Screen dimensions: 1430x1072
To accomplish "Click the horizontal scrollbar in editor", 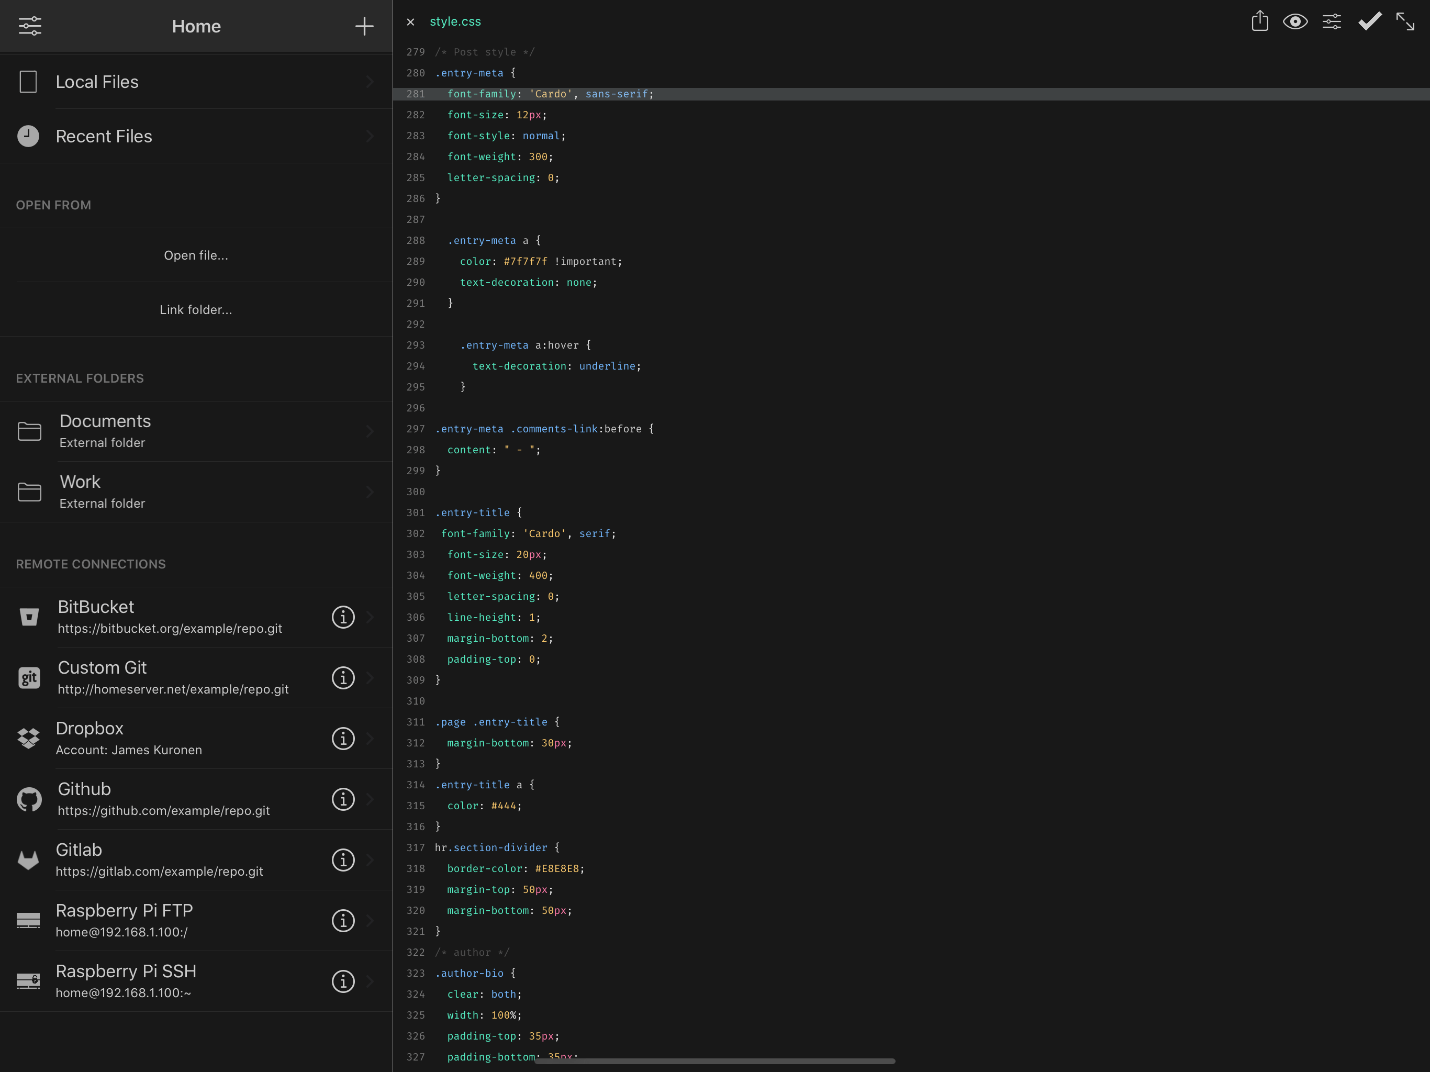I will 714,1061.
